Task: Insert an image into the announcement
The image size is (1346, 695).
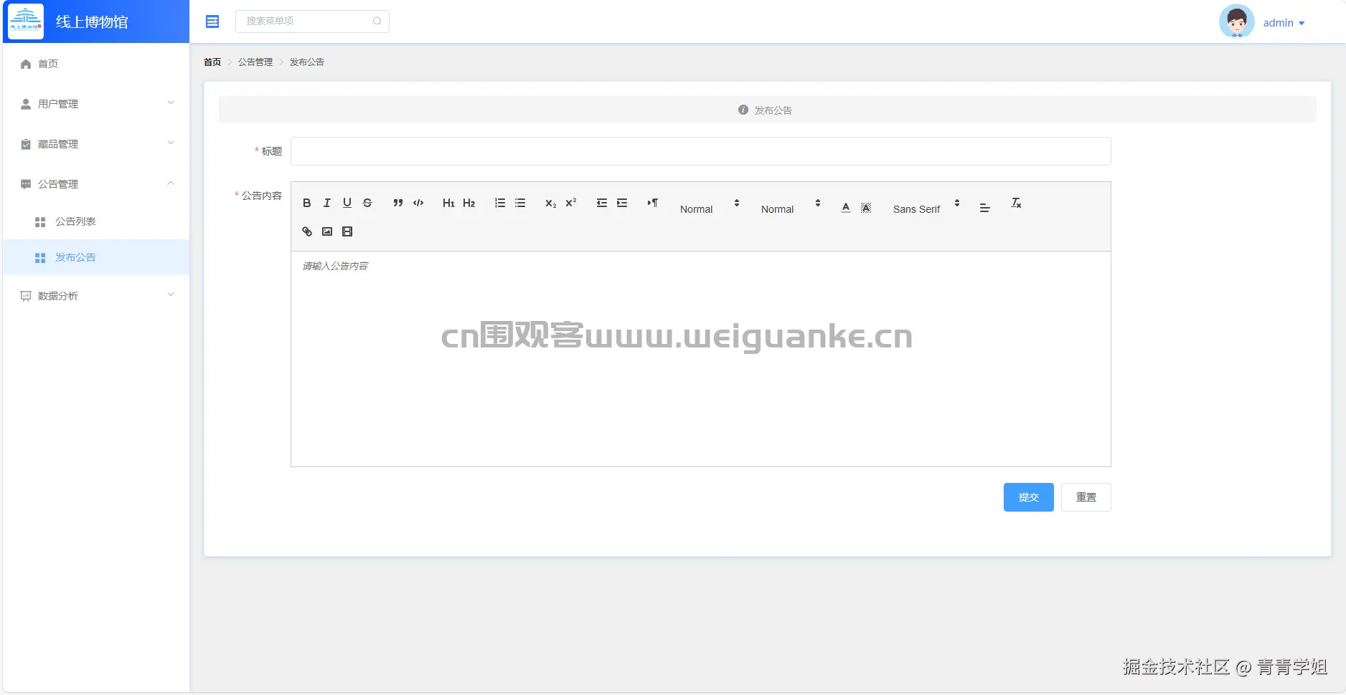Action: [327, 231]
